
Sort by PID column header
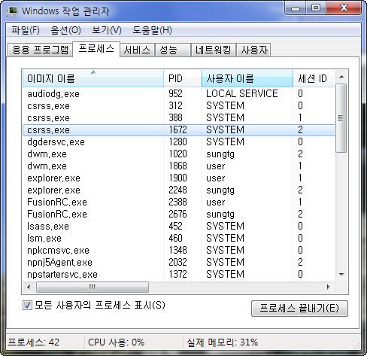183,78
